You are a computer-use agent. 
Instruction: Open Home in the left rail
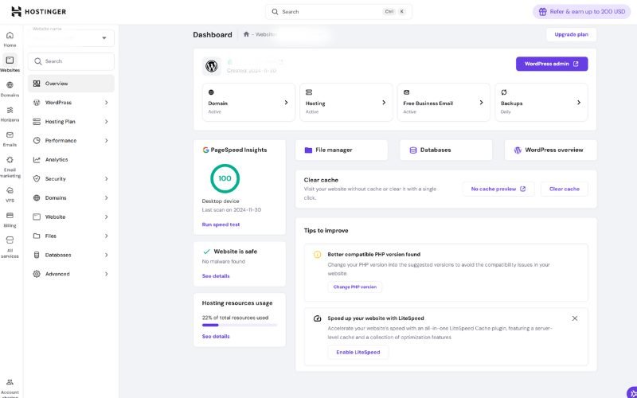point(10,39)
